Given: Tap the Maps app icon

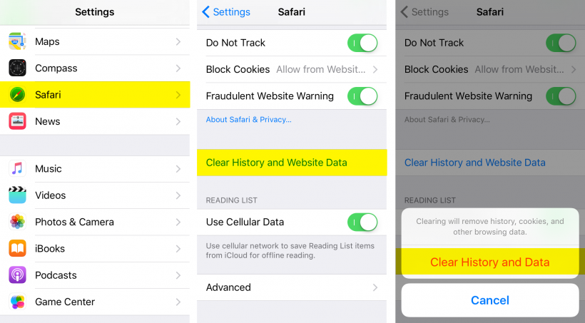Looking at the screenshot, I should 18,42.
